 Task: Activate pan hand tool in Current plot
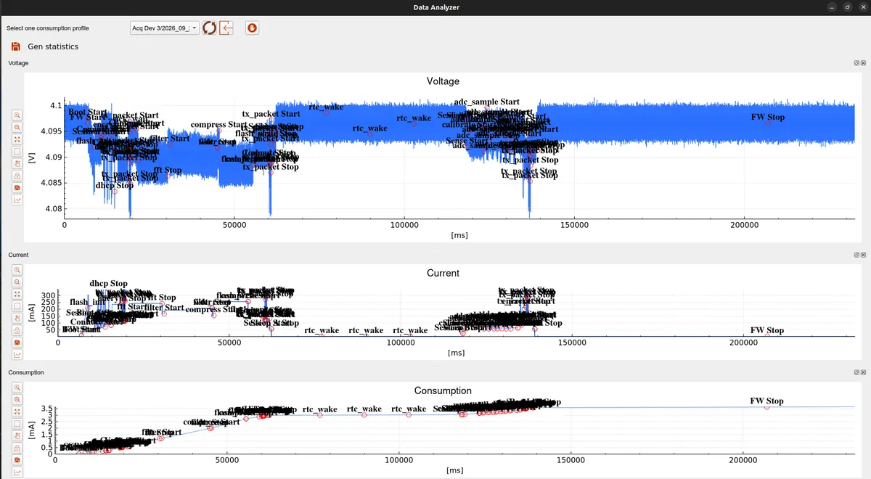(17, 318)
